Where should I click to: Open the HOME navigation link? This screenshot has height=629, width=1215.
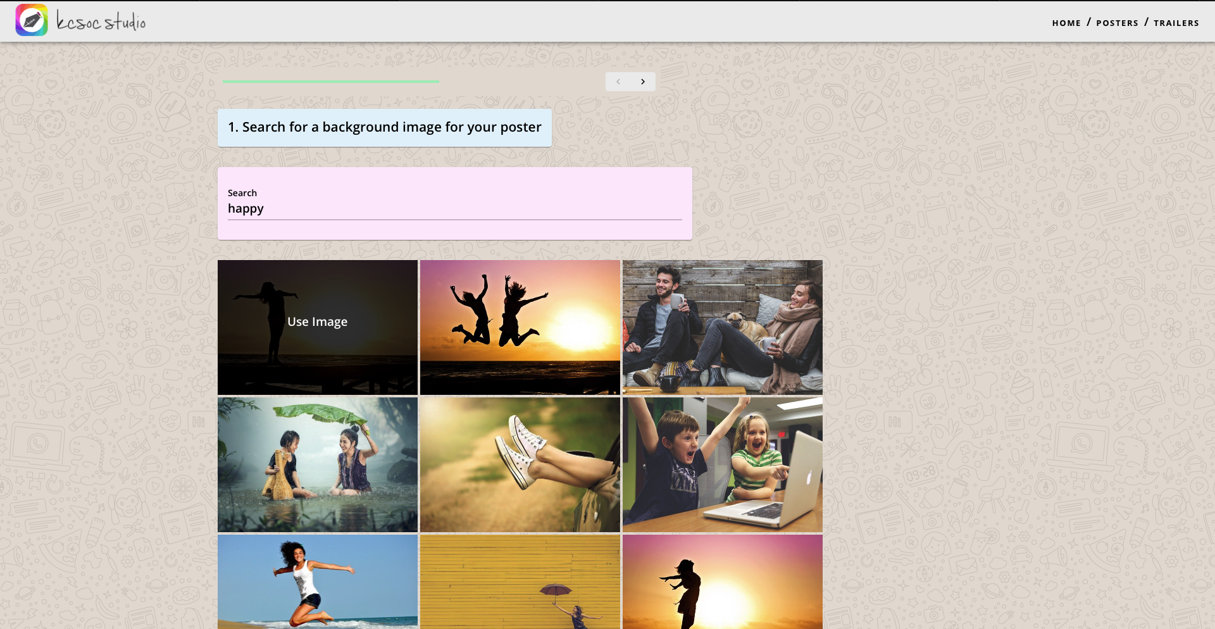point(1066,23)
